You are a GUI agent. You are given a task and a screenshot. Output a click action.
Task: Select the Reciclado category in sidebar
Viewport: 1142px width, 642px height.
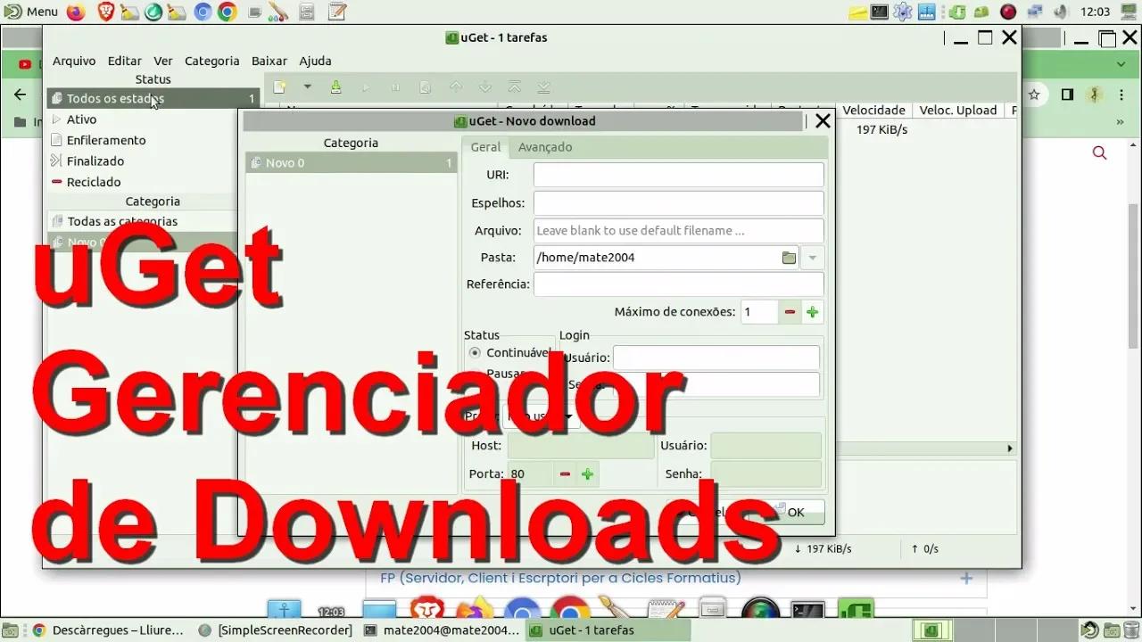[x=94, y=182]
